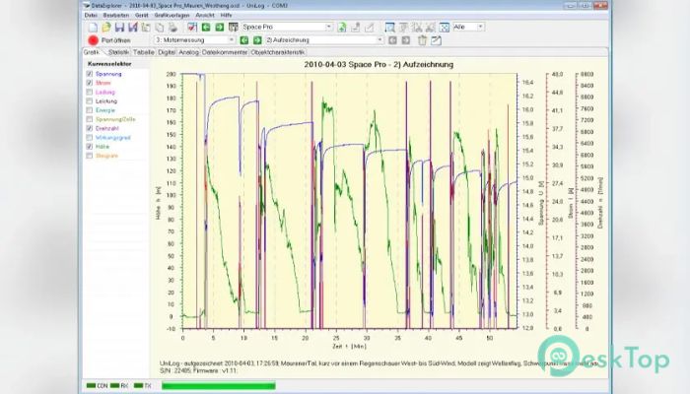This screenshot has height=394, width=690.
Task: Uncheck the Höhe curve checkbox
Action: [x=90, y=147]
